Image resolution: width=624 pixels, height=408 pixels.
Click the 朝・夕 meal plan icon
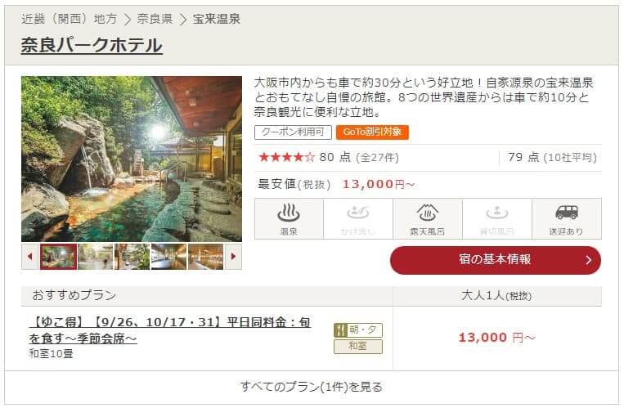[x=357, y=330]
